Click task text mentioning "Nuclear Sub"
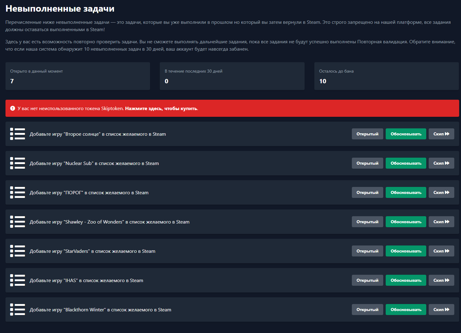Screen dimensions: 461x333 click(94, 163)
